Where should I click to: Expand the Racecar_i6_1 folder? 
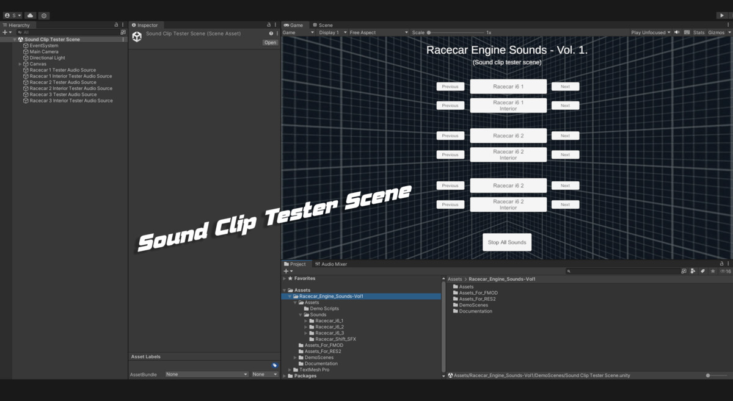[305, 321]
